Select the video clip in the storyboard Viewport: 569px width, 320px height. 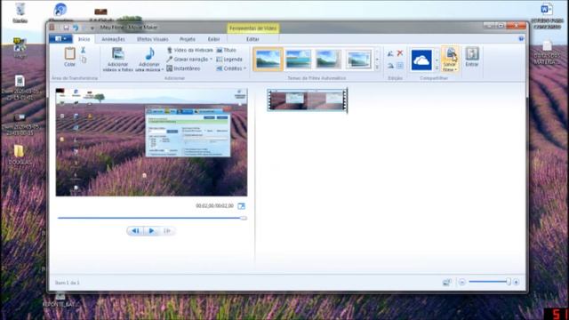[308, 100]
